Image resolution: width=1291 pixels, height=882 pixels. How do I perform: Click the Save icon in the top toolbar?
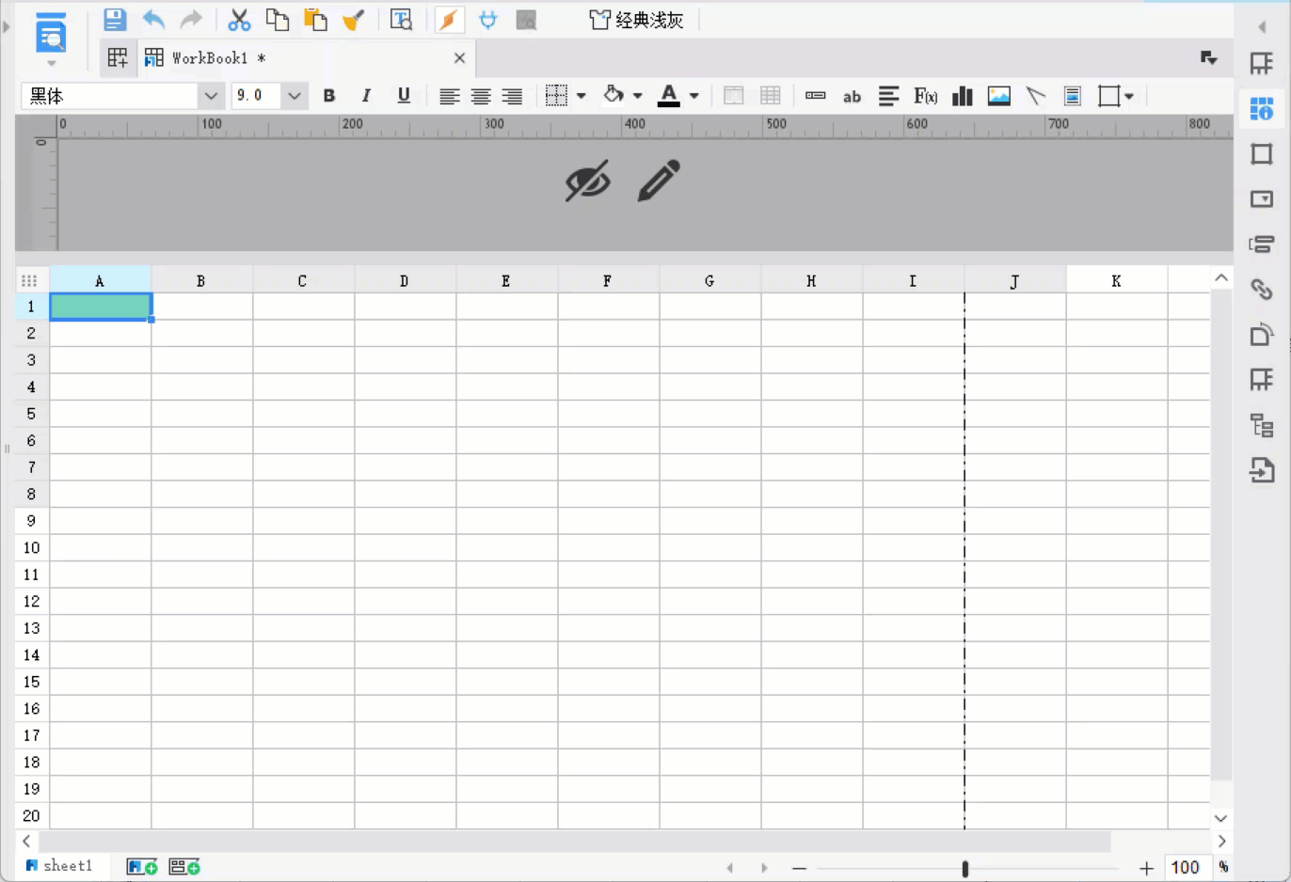115,20
